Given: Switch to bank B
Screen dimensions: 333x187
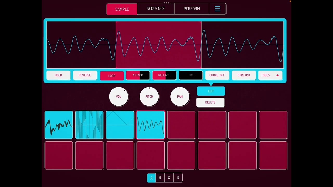Looking at the screenshot, I should 160,178.
